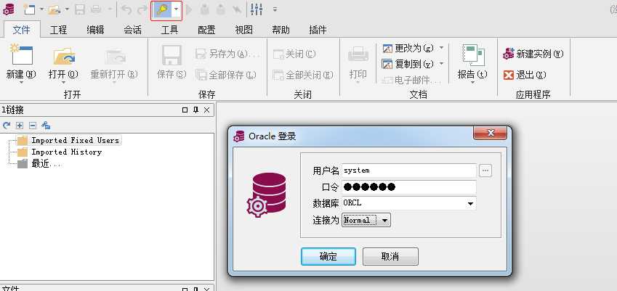Click 全部保存(L) in the ribbon
617x291 pixels.
[226, 75]
